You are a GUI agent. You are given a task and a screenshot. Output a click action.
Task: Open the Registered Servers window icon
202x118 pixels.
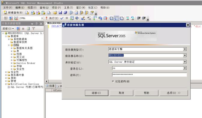pyautogui.click(x=71, y=13)
